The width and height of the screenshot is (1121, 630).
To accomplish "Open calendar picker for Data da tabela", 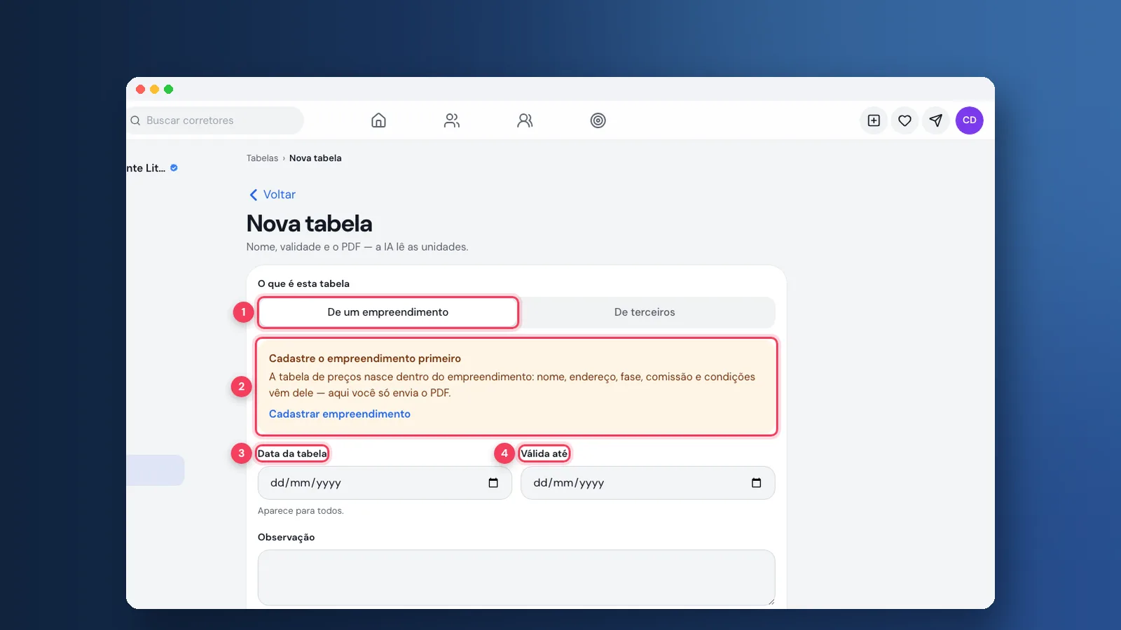I will (493, 483).
